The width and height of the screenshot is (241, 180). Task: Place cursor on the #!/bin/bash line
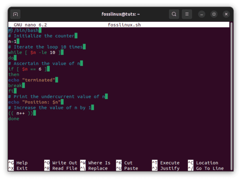click(x=25, y=30)
